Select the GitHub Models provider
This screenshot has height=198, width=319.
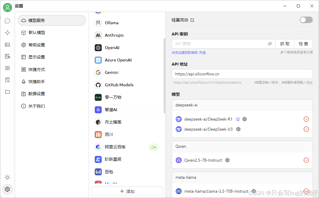point(127,85)
